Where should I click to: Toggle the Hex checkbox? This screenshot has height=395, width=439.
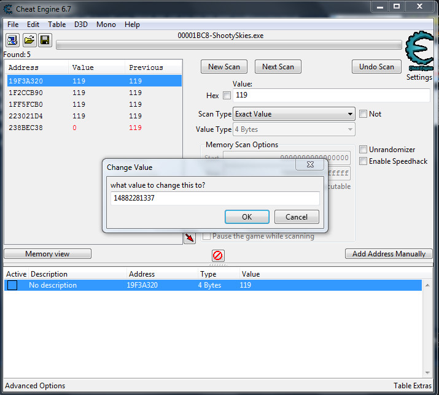227,96
